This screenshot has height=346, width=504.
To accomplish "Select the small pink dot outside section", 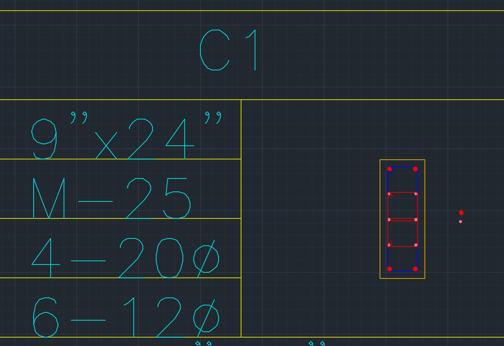I will (461, 221).
